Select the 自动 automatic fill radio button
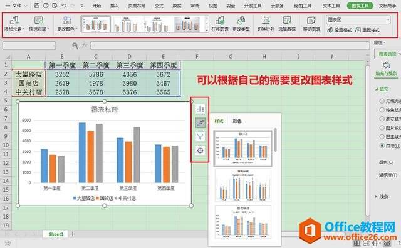The image size is (401, 248). (382, 146)
